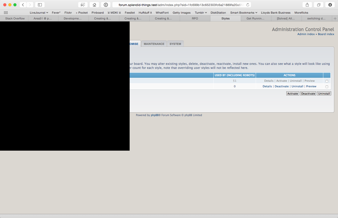The width and height of the screenshot is (338, 218).
Task: Open the MDKI bookmark
Action: coord(114,13)
